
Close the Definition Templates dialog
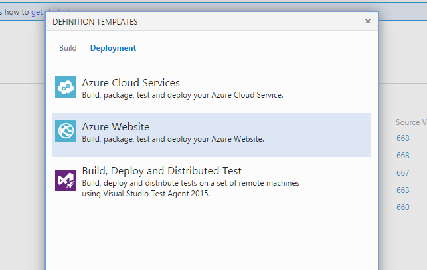(x=368, y=21)
